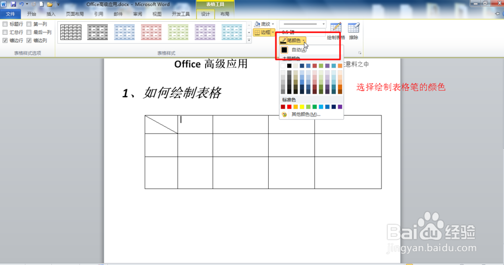Image resolution: width=504 pixels, height=265 pixels.
Task: Switch to the 审阅 Review tab
Action: point(138,14)
